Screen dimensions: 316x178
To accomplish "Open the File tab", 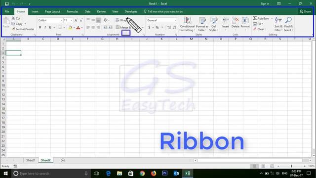I will click(7, 11).
